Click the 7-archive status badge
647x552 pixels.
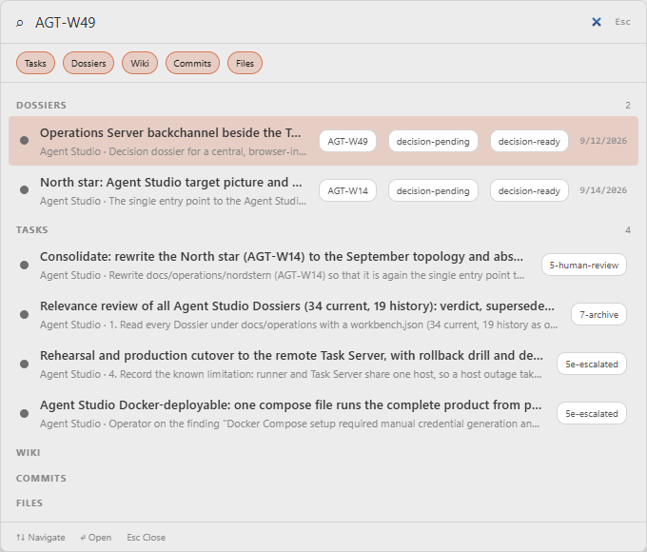coord(598,315)
